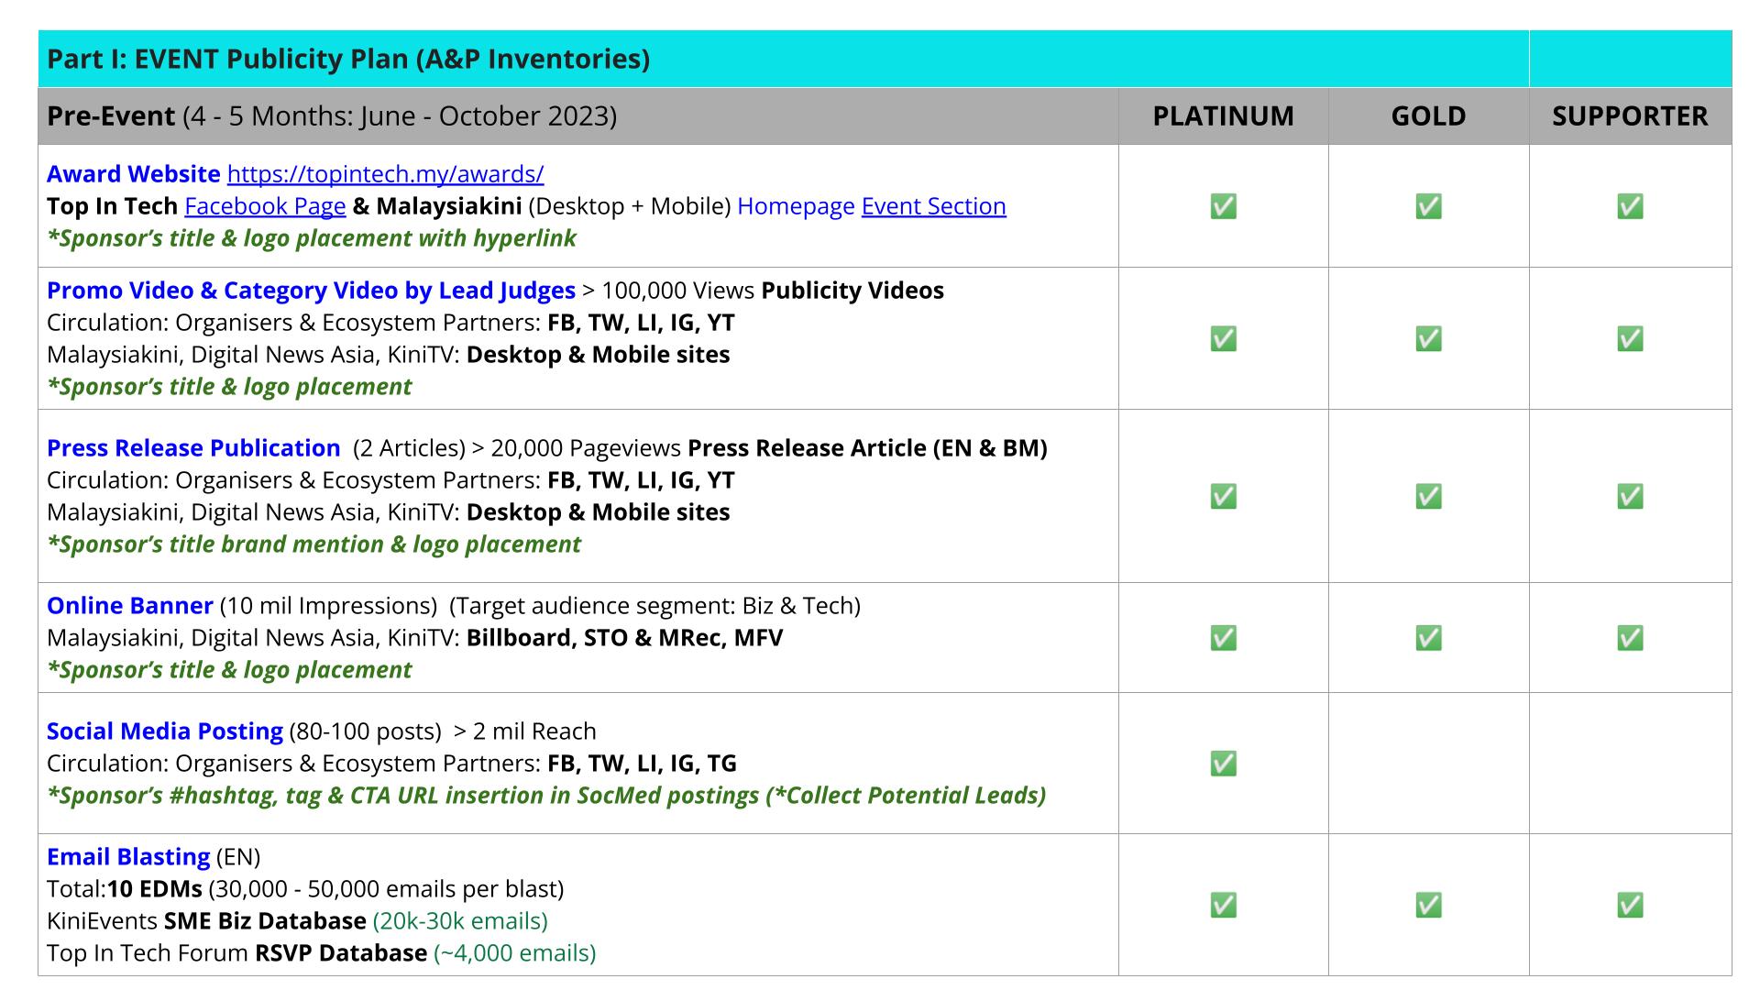Select the PLATINUM column header
This screenshot has width=1760, height=990.
tap(1223, 116)
